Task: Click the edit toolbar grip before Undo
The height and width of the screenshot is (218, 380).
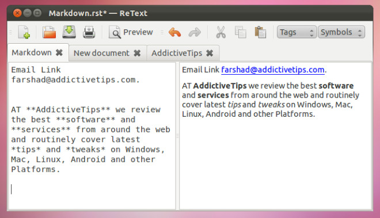Action: click(x=162, y=32)
